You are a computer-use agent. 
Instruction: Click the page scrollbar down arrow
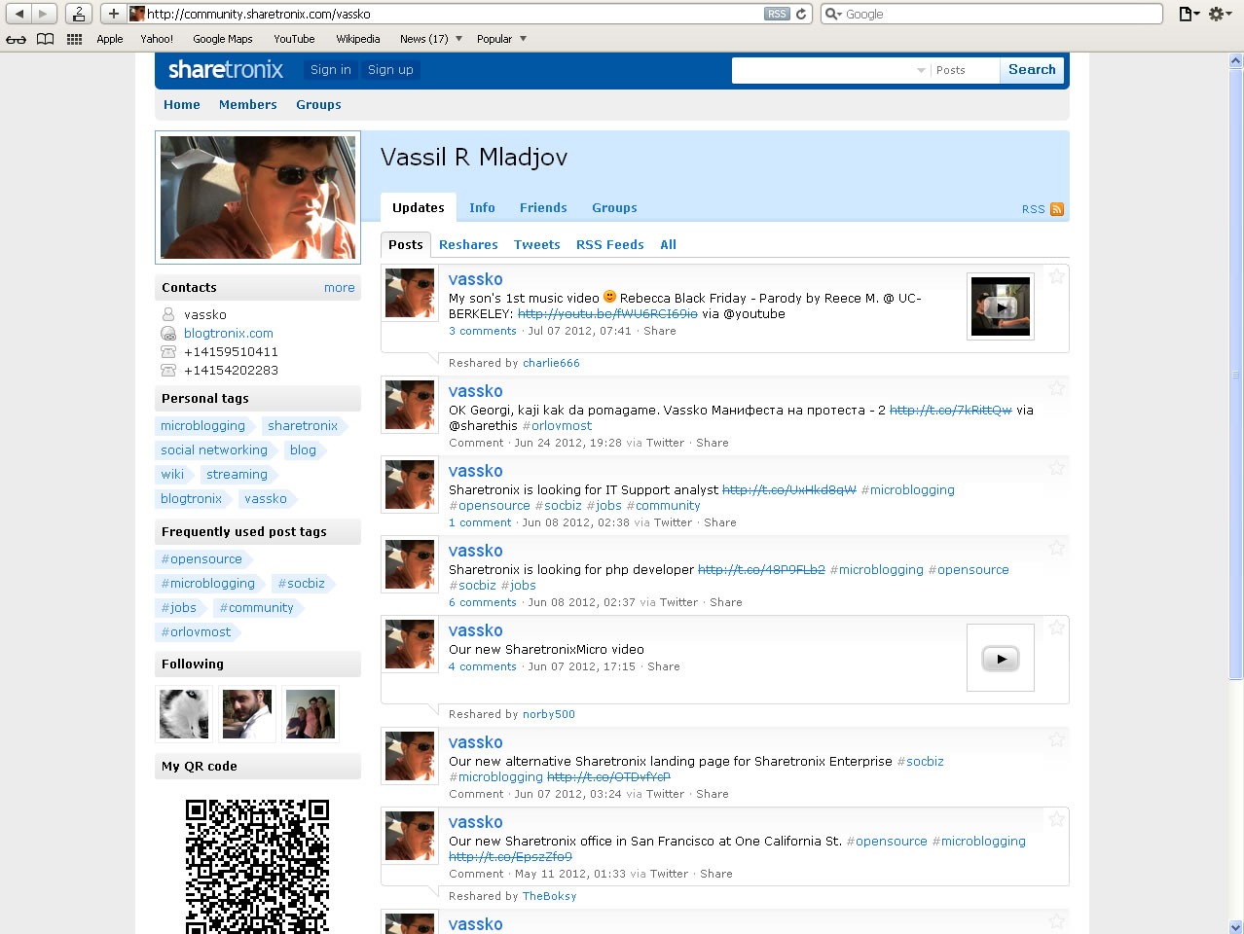click(1236, 926)
